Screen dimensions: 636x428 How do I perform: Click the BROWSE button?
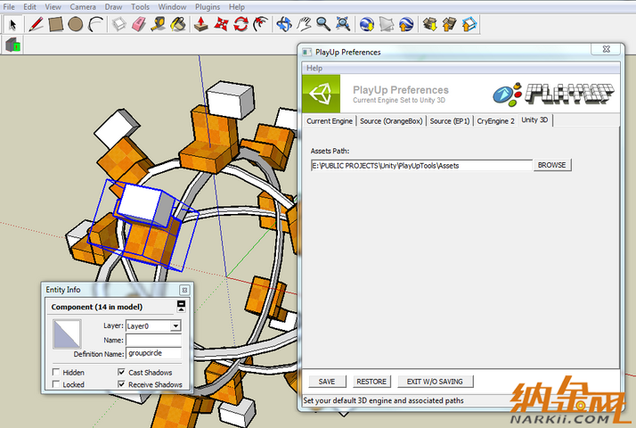pyautogui.click(x=552, y=165)
